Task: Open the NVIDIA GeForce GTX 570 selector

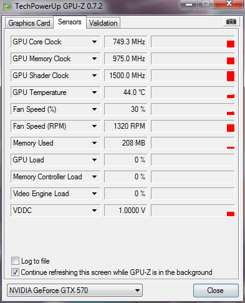Action: click(x=75, y=290)
